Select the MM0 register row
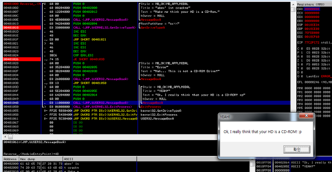The width and height of the screenshot is (332, 172). pyautogui.click(x=314, y=88)
